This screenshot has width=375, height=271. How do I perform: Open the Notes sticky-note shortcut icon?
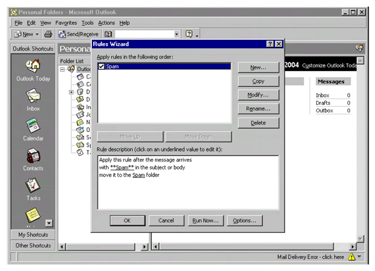(33, 215)
